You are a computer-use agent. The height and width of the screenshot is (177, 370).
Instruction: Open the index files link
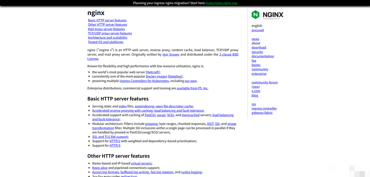[x=123, y=106]
